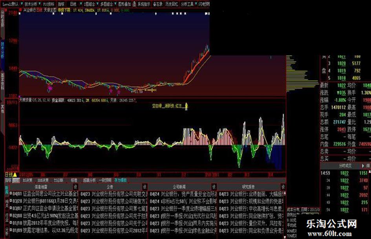
Task: Open the 多图组合 layout option
Action: click(x=106, y=4)
